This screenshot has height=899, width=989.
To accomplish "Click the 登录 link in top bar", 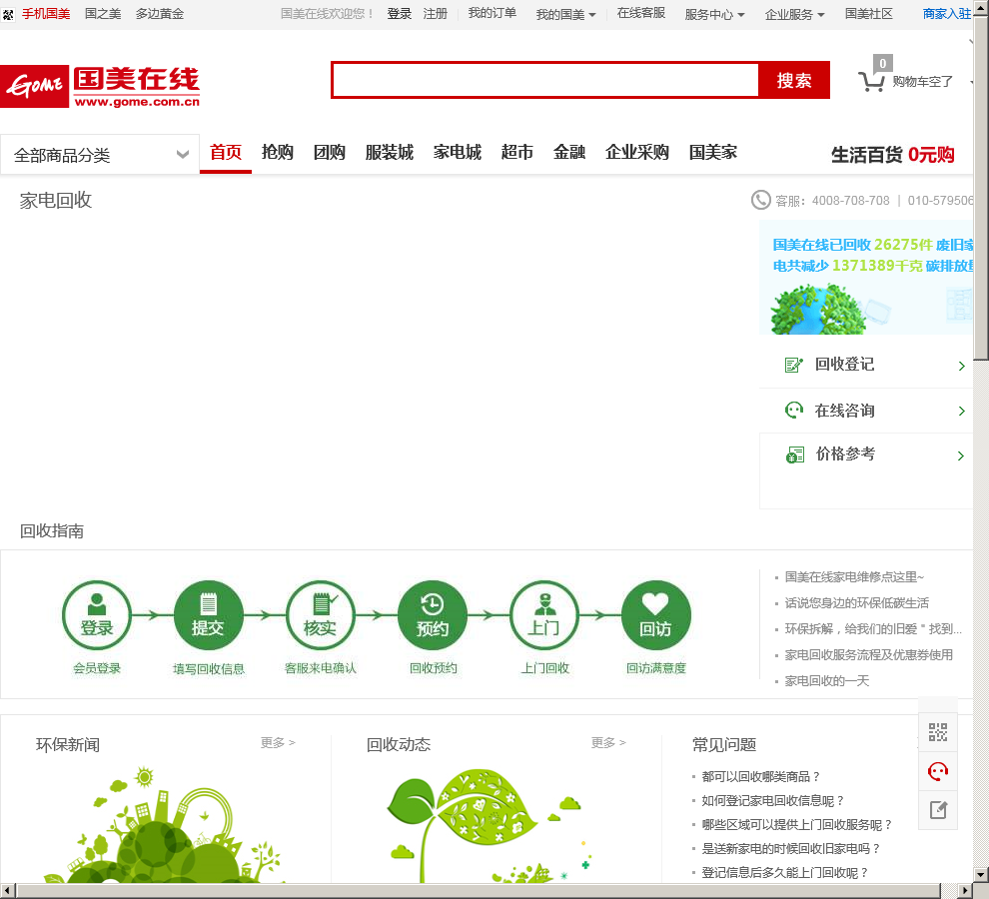I will [400, 14].
